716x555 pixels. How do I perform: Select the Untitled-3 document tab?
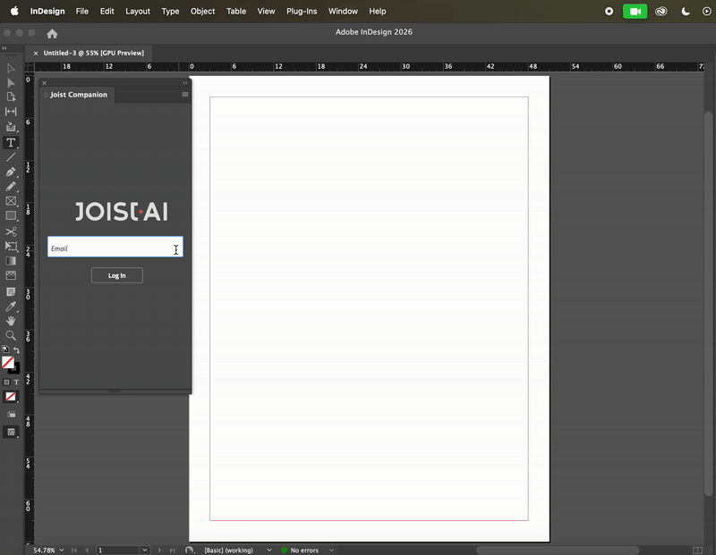click(x=94, y=53)
